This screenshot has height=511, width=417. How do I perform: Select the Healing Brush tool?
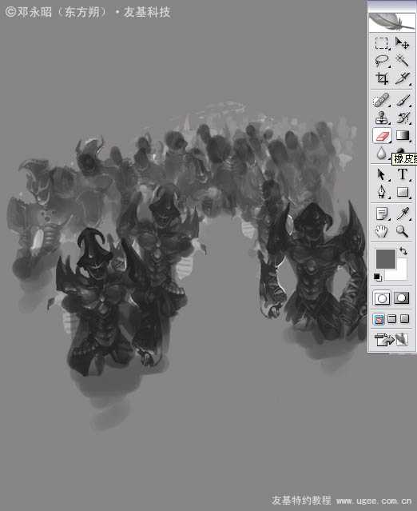[x=382, y=101]
